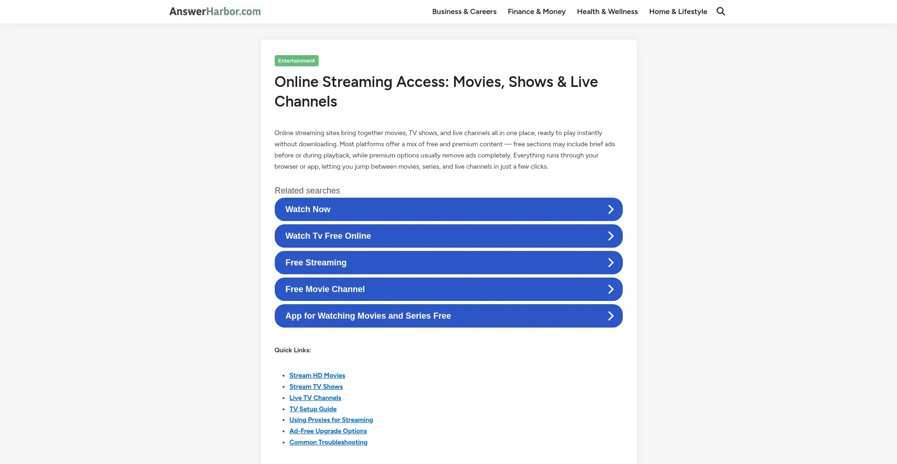Click the arrow on App for Watching Movies

pos(611,315)
